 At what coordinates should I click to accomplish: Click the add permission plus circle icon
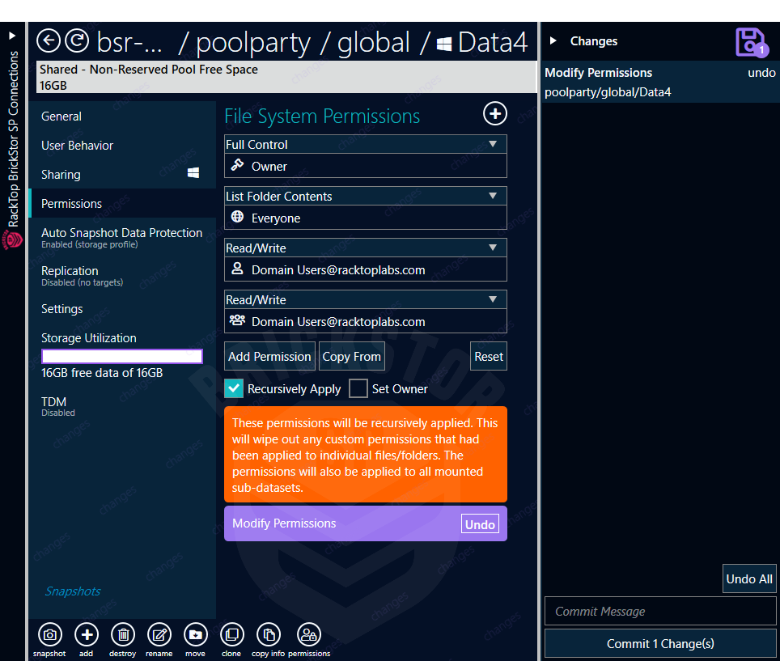494,114
